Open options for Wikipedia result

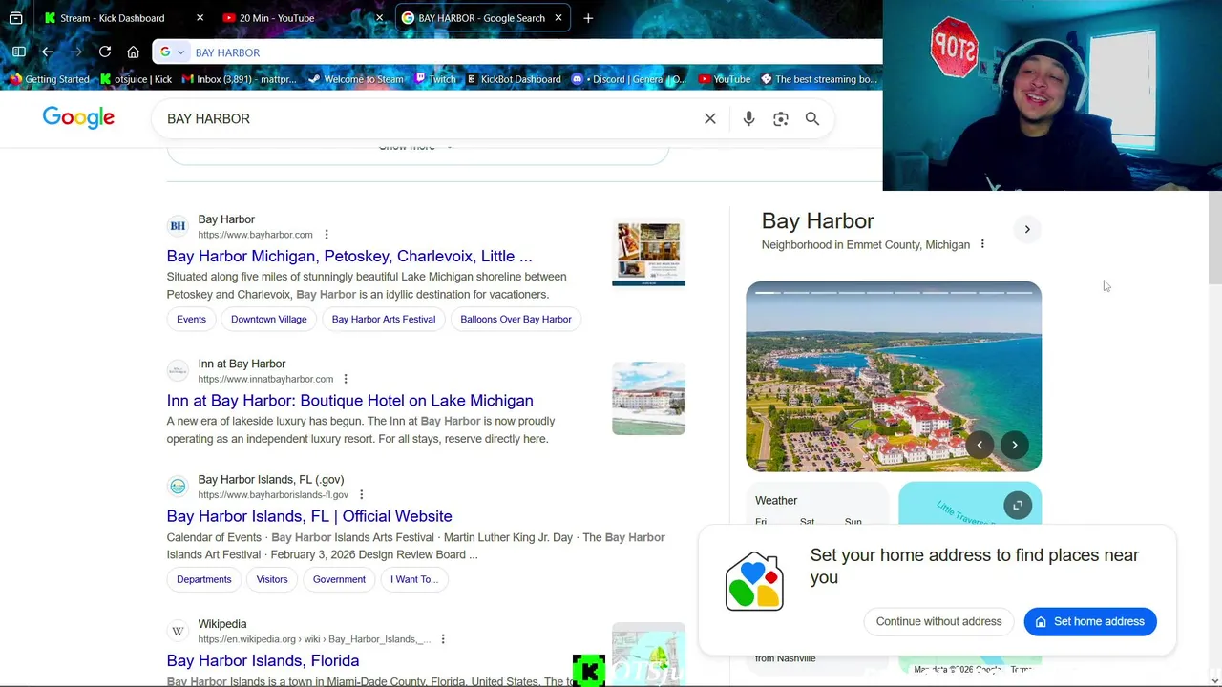(x=443, y=639)
